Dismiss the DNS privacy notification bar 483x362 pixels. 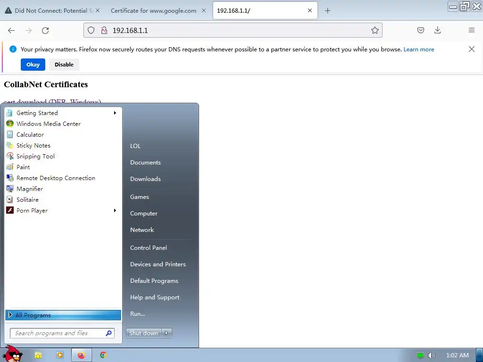tap(471, 49)
